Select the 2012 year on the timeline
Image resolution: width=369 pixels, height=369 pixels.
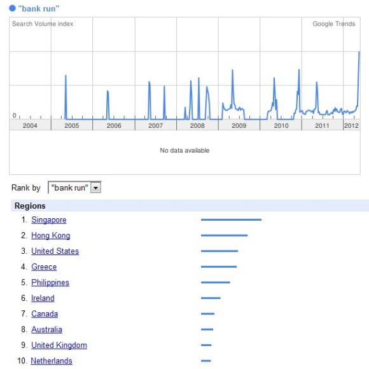pos(351,125)
